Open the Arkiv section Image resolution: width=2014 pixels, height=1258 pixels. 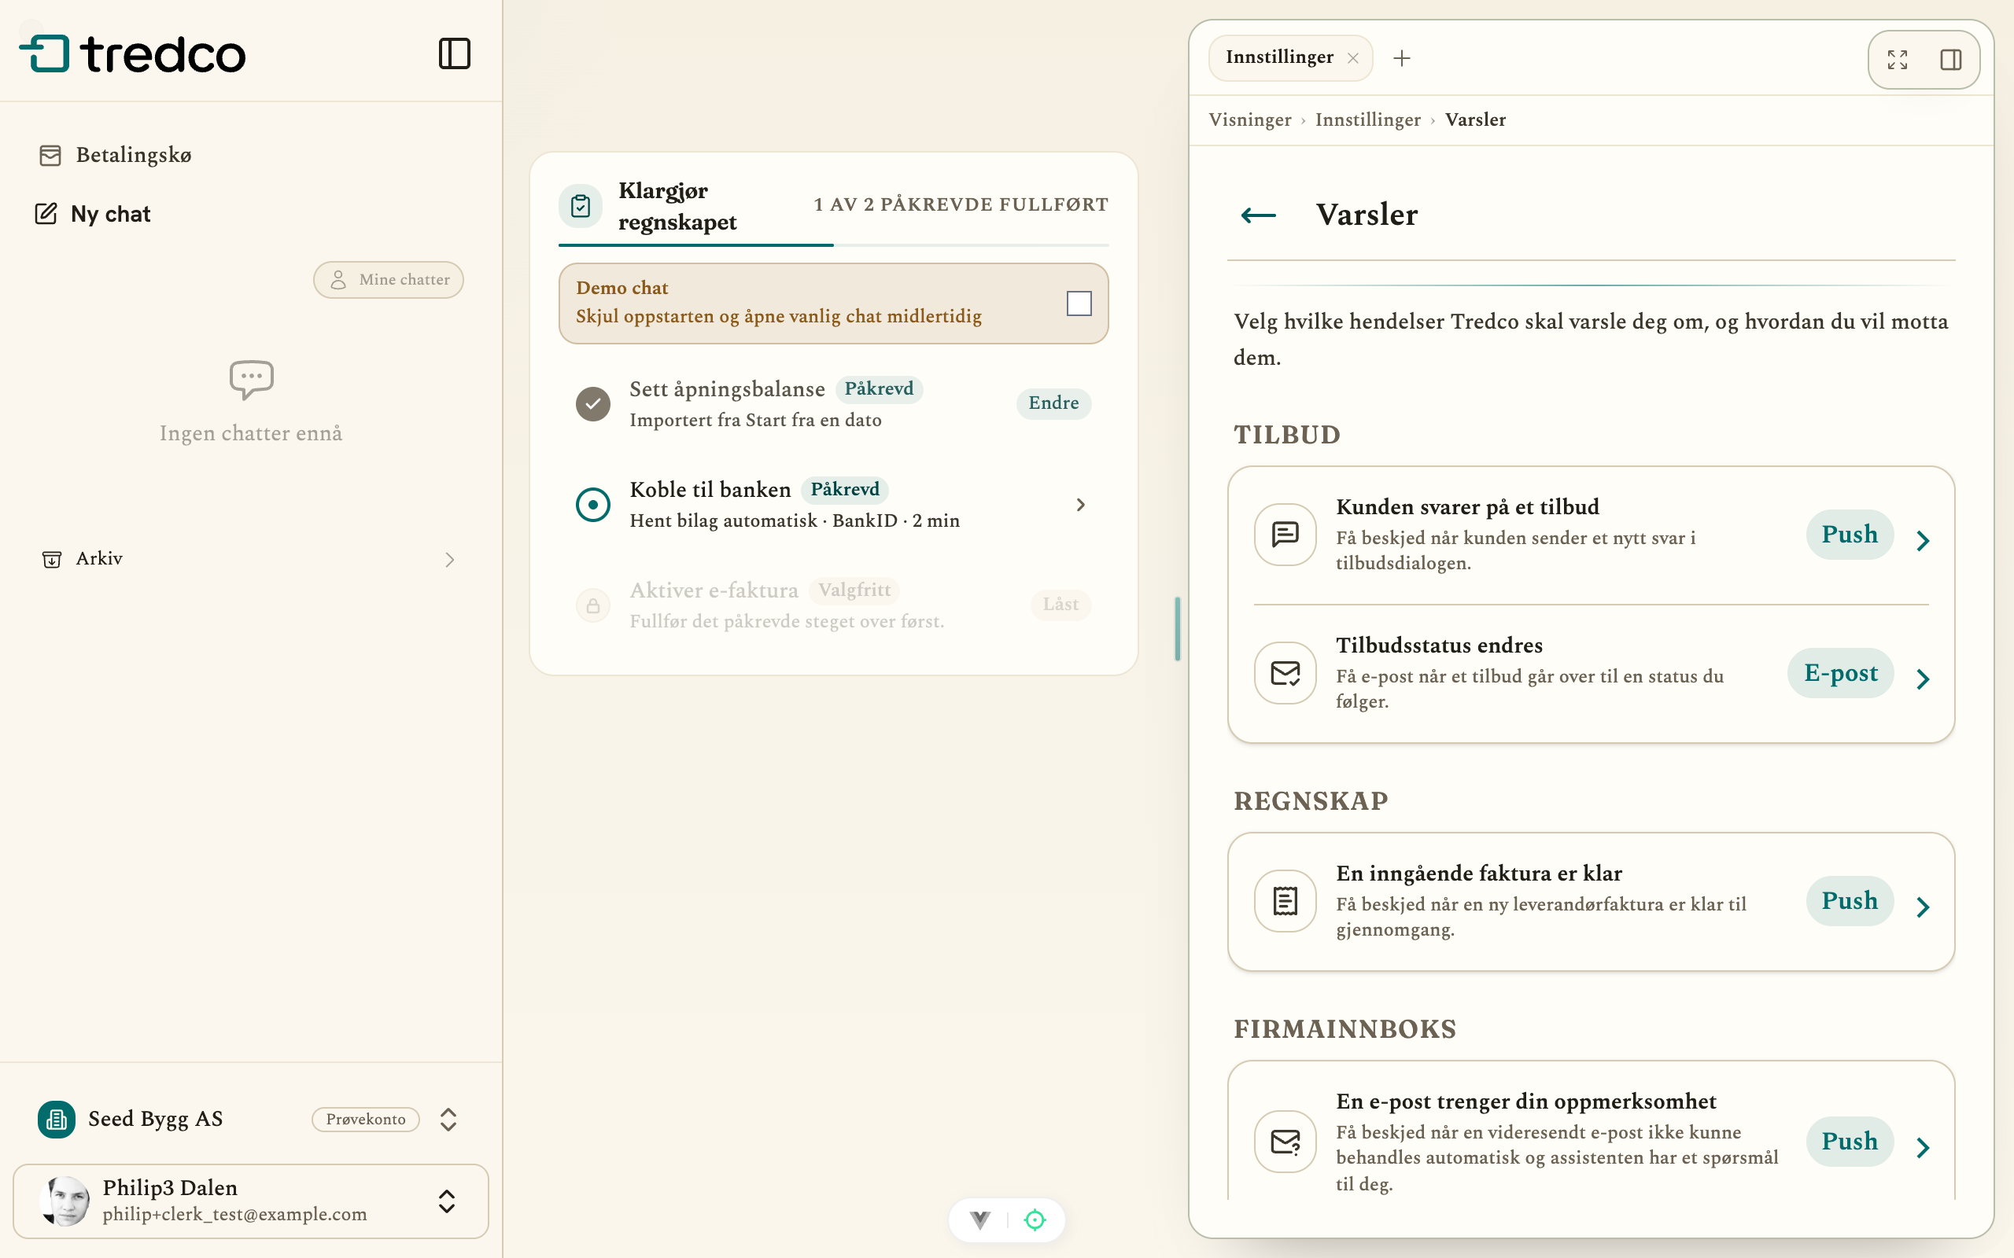pos(249,559)
